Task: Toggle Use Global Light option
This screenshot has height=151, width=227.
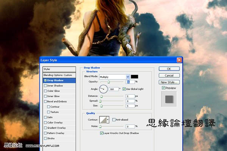Action: pos(124,89)
